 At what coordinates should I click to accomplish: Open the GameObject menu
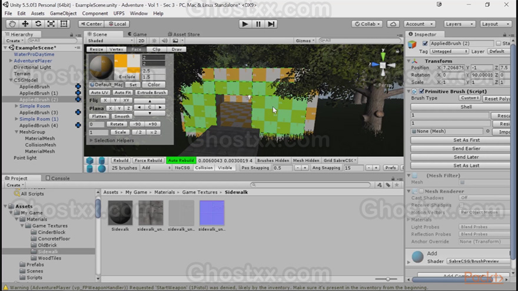(x=63, y=14)
